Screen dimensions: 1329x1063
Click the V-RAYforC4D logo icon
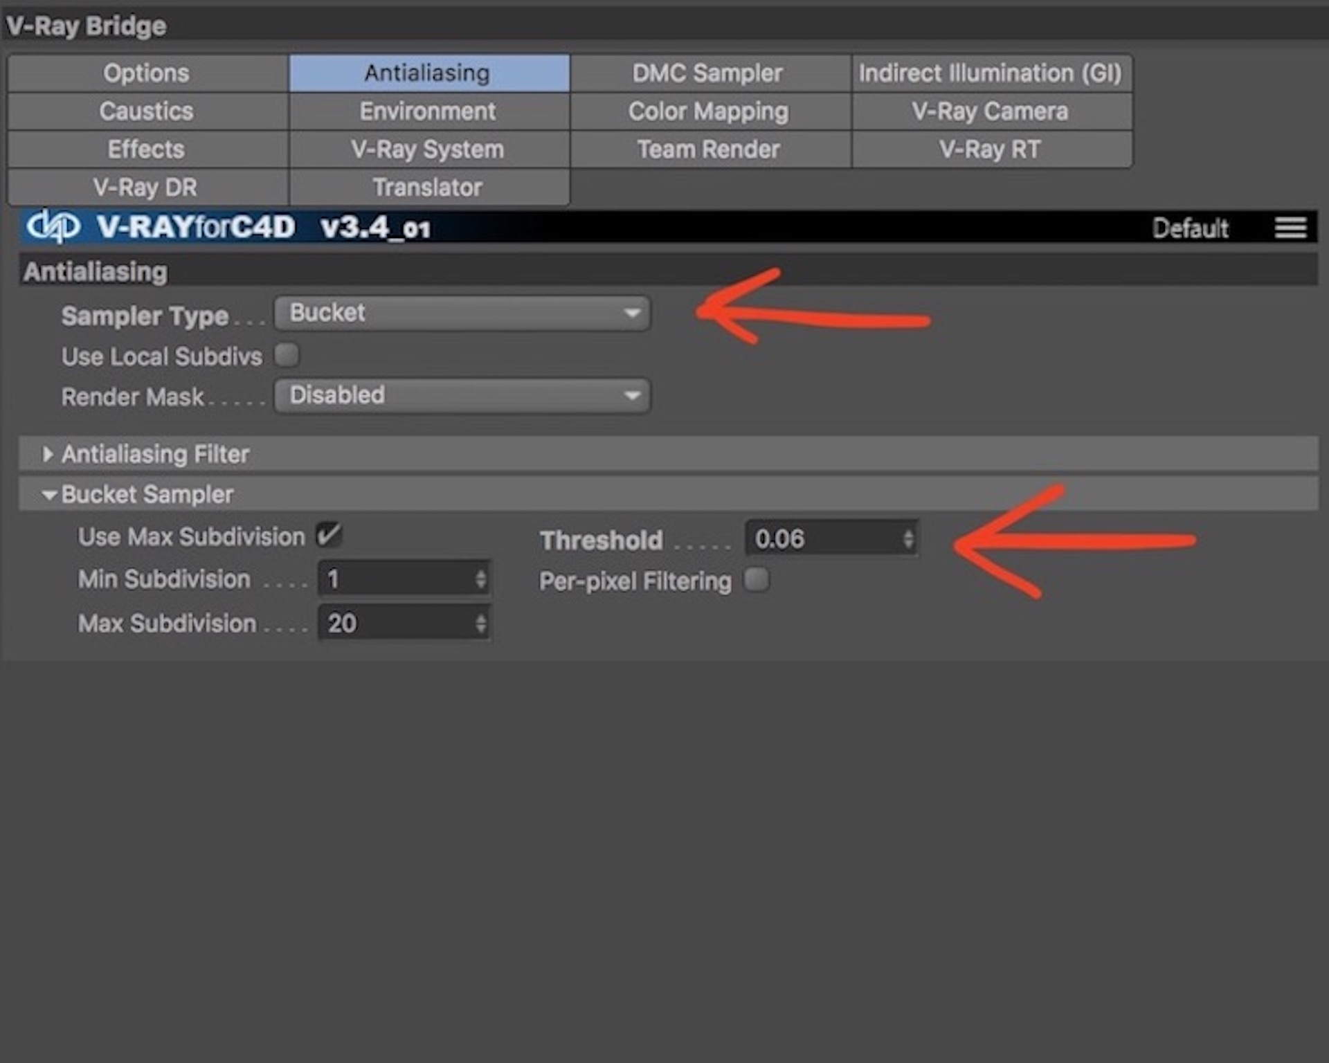click(x=53, y=226)
